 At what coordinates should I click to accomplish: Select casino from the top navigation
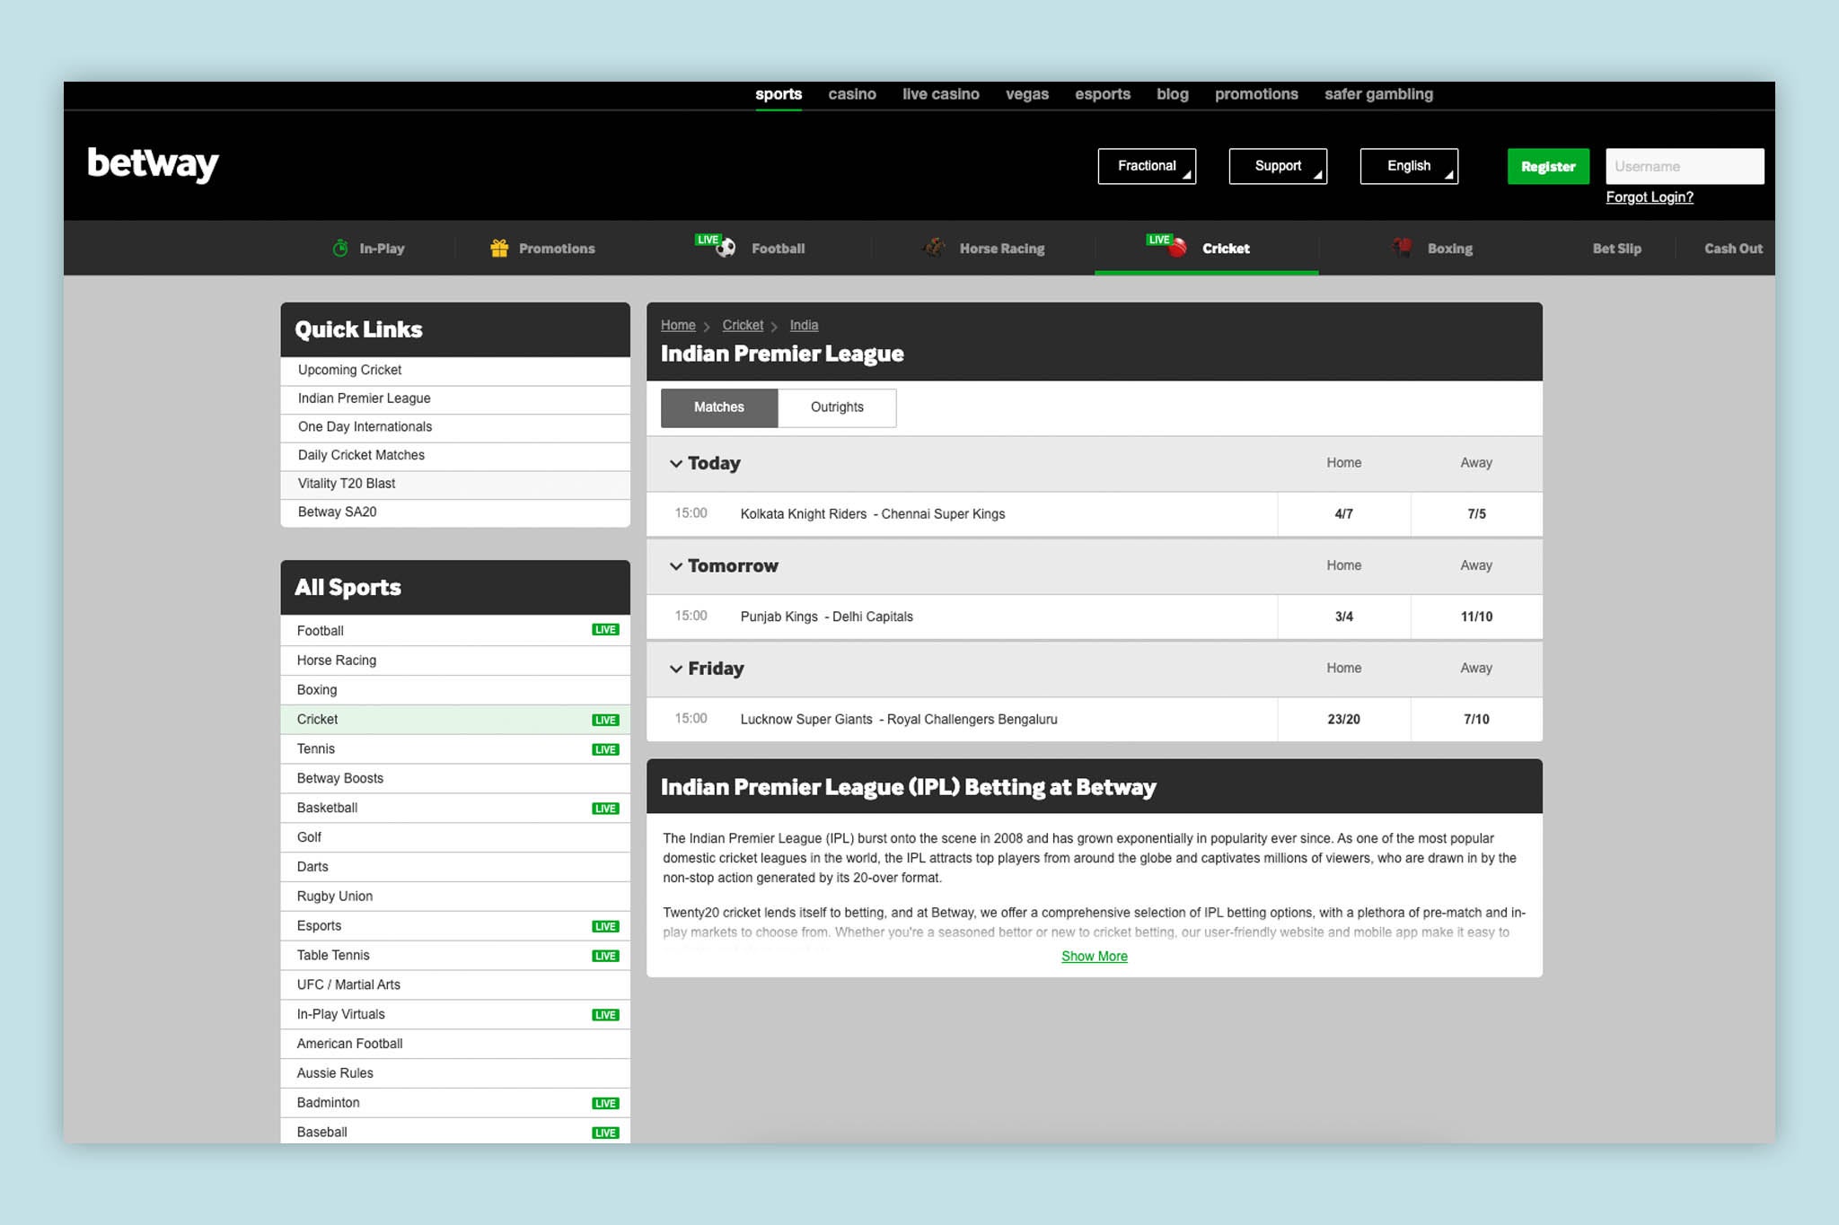click(851, 94)
